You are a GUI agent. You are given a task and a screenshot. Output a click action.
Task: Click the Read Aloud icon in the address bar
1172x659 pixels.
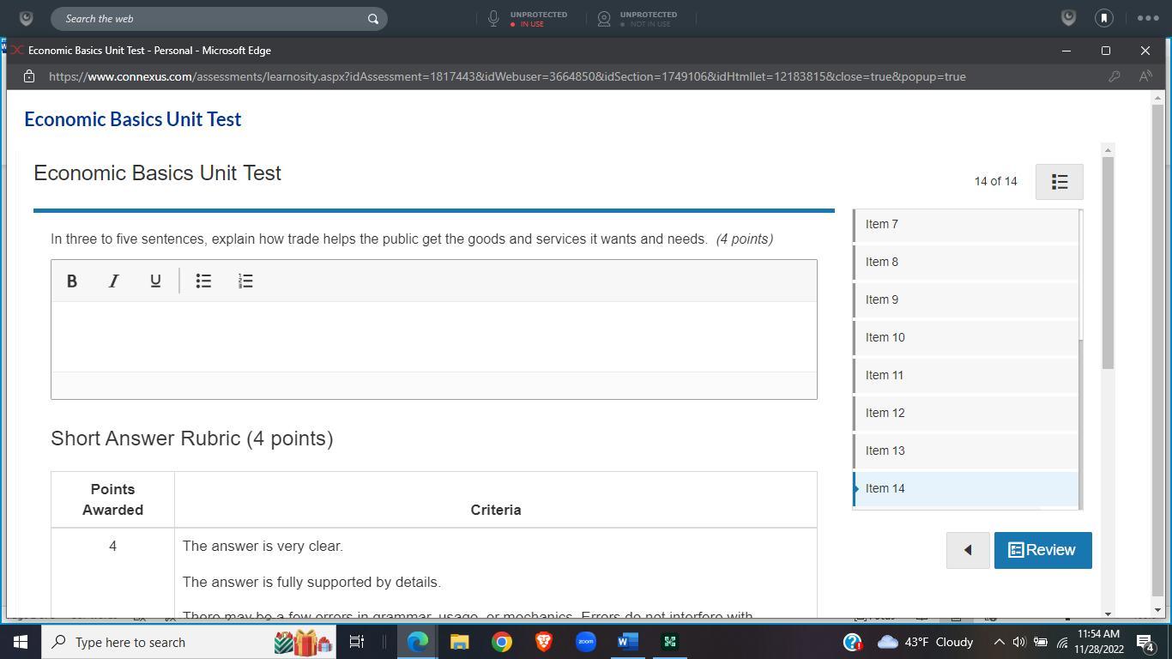tap(1145, 76)
